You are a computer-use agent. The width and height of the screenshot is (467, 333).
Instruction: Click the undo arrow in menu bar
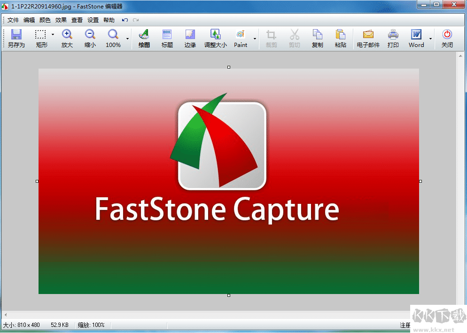[x=124, y=20]
